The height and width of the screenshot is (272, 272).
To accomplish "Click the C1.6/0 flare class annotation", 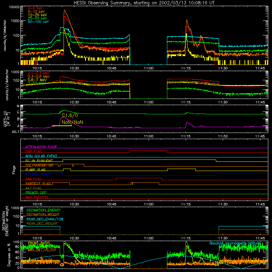I will click(x=70, y=115).
